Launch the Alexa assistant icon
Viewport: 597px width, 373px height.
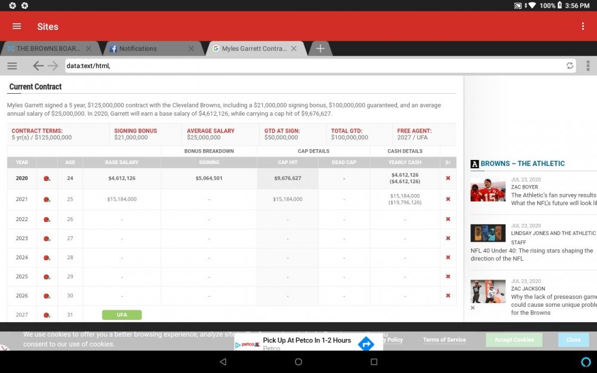586,362
